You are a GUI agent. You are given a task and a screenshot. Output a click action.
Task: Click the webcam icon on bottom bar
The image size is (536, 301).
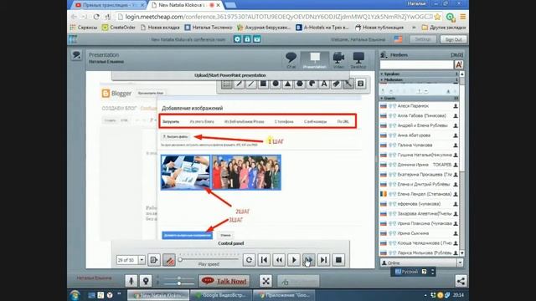146,281
